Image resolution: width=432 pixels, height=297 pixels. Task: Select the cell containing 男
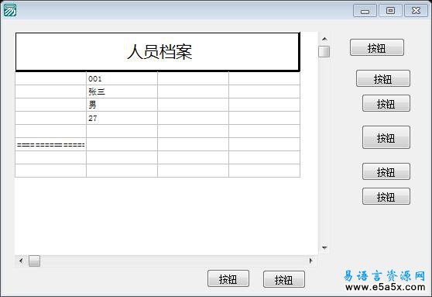(122, 105)
